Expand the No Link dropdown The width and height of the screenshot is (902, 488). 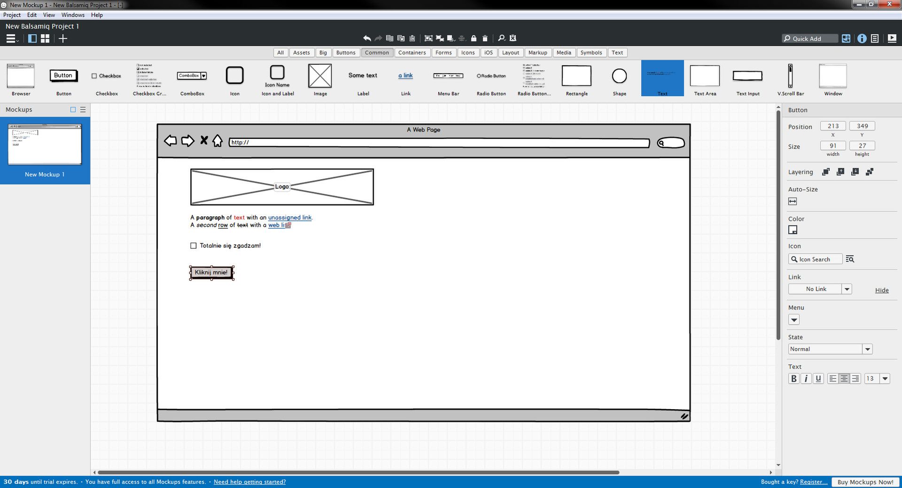point(848,289)
